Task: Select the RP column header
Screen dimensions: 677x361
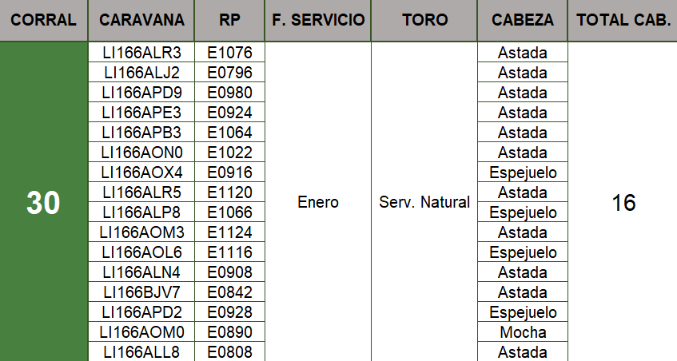Action: click(x=229, y=20)
